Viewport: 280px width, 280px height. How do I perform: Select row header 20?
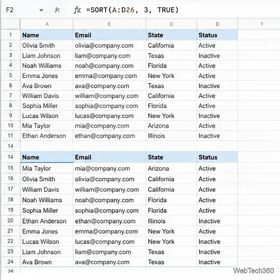pyautogui.click(x=10, y=220)
